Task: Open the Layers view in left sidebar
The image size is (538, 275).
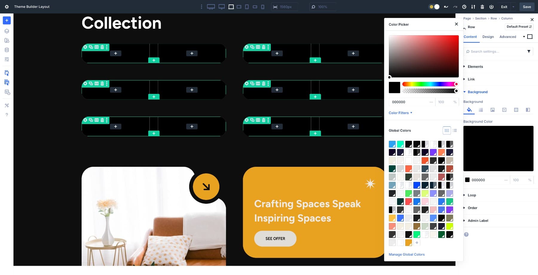Action: (7, 31)
